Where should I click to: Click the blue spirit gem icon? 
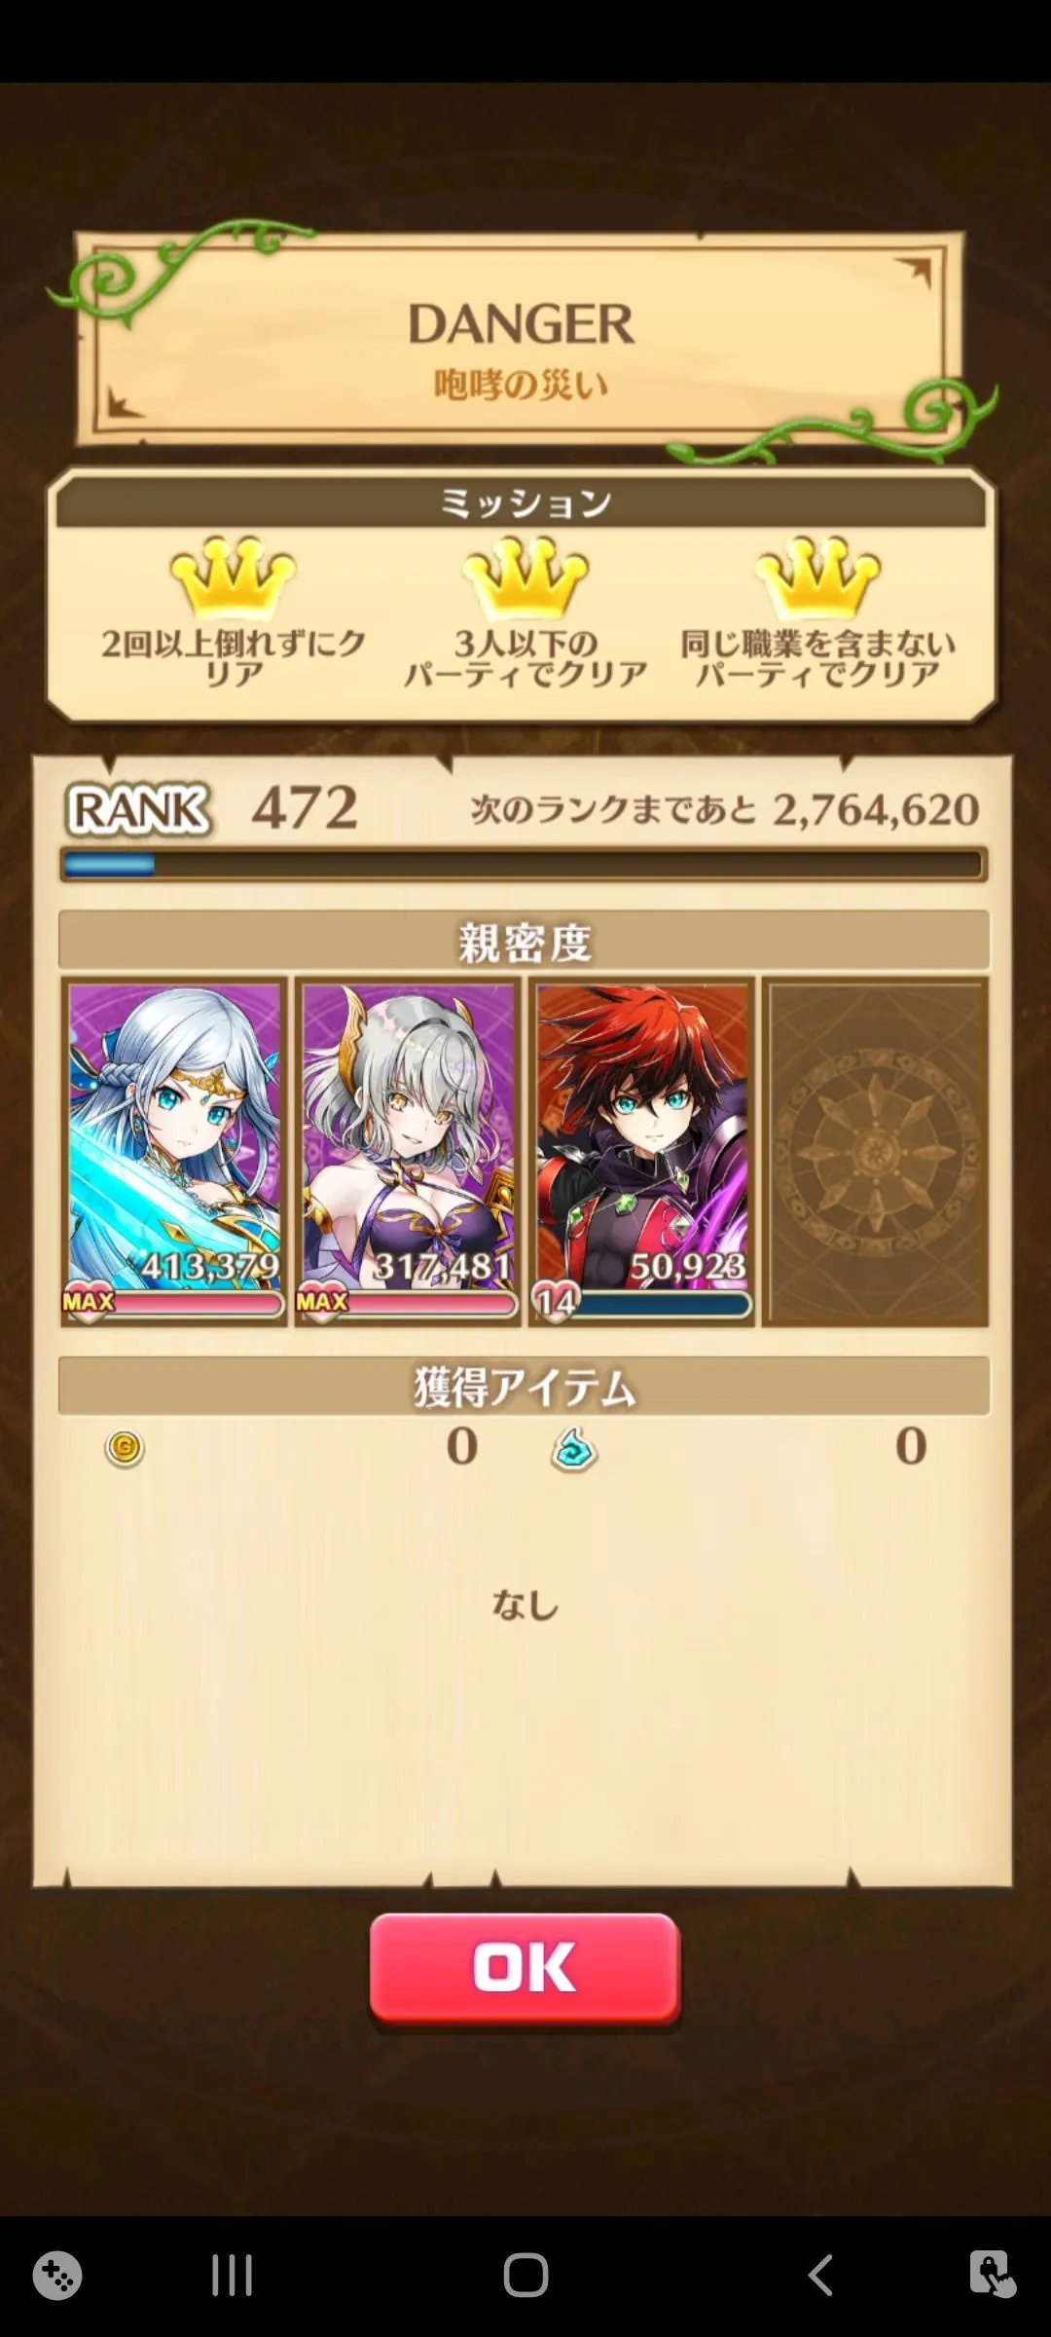574,1448
